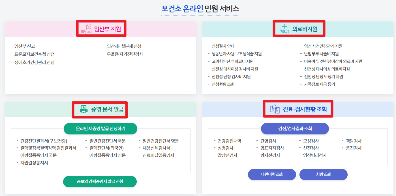Click the 공보의 경력증명서 발급 신청 button
The image size is (396, 196).
(100, 182)
